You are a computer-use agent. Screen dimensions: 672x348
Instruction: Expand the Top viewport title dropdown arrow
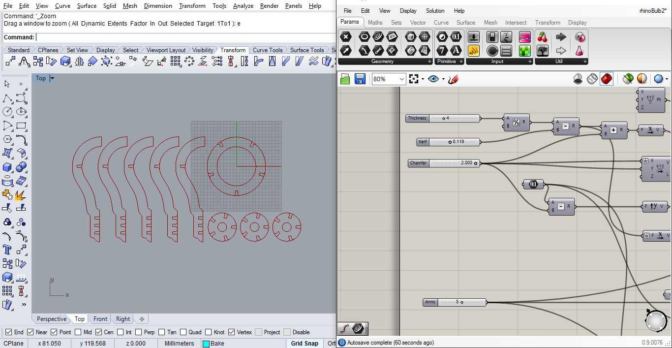(x=52, y=78)
